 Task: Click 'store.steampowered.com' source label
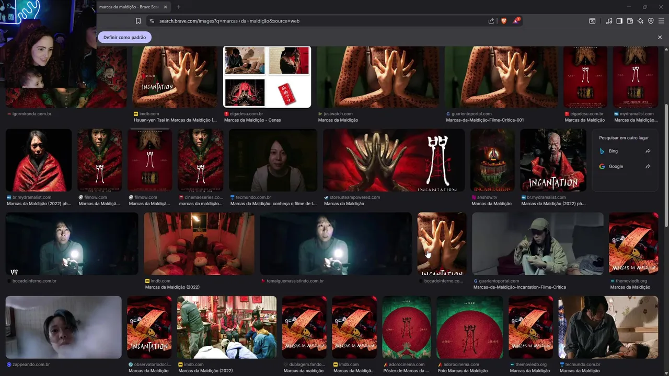(x=355, y=197)
